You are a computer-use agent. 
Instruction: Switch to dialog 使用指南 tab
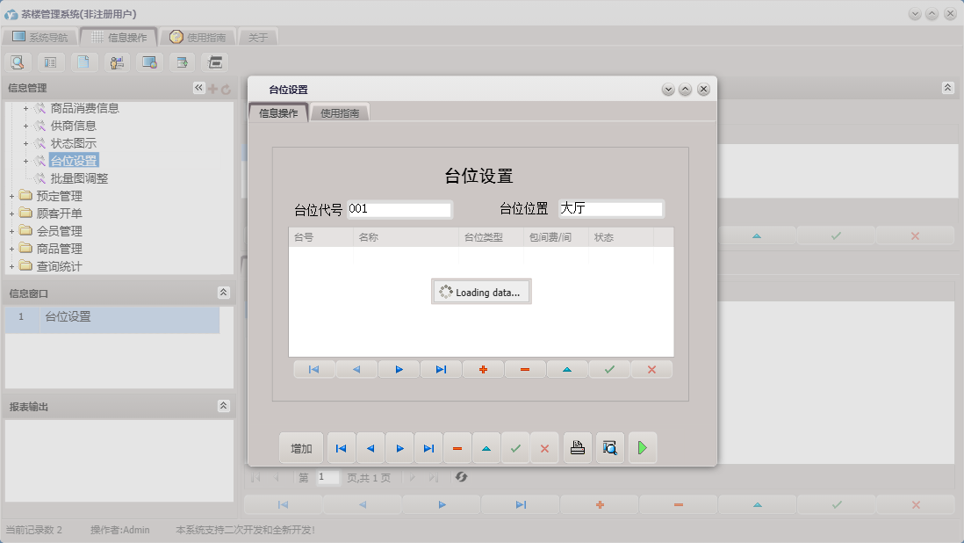click(340, 112)
